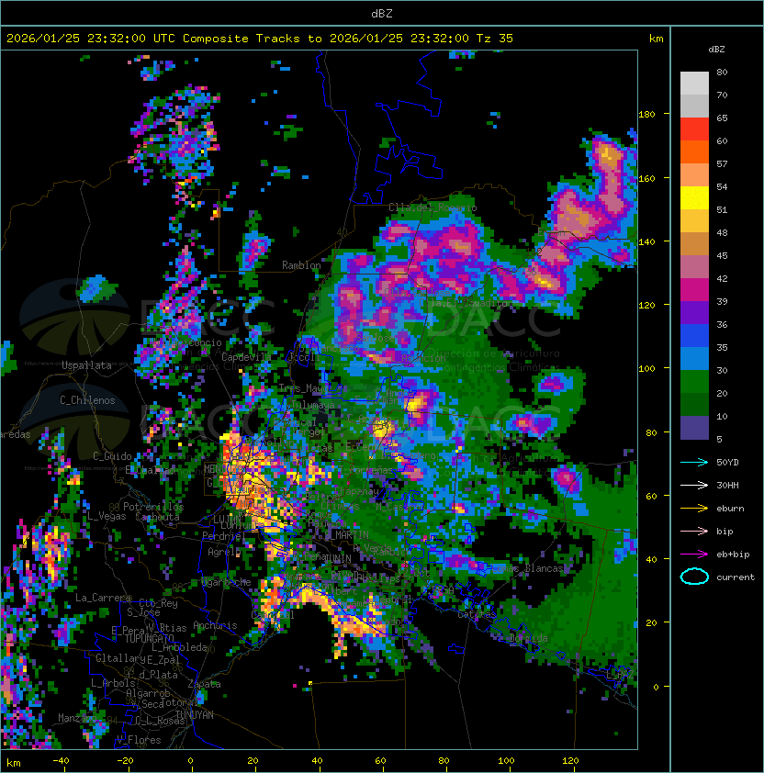Click the Zapata place label
This screenshot has width=764, height=773.
coord(204,684)
